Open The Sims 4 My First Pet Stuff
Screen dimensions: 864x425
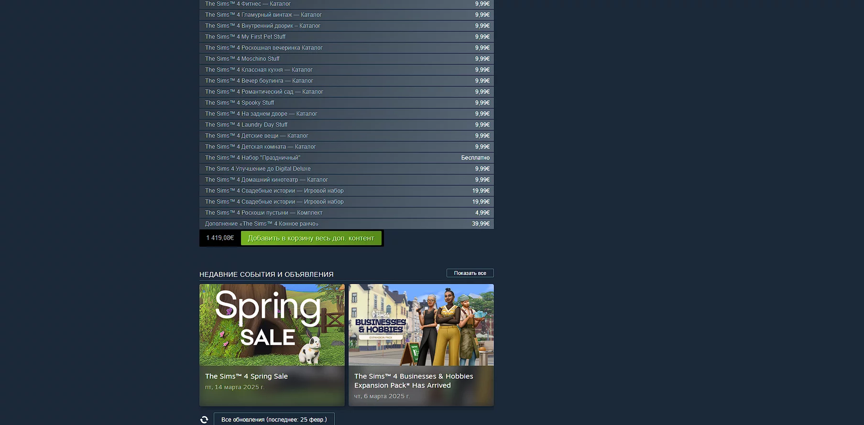[347, 37]
